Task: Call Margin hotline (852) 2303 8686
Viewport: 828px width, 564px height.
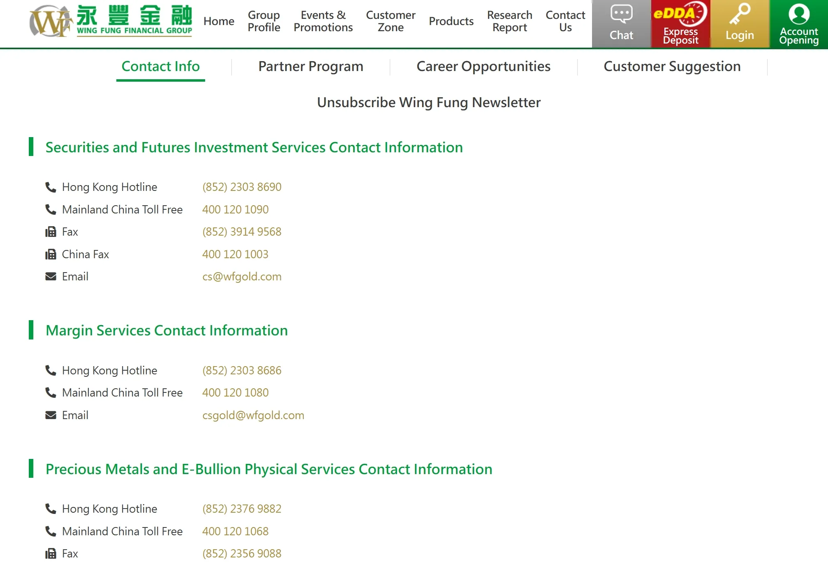Action: click(242, 371)
